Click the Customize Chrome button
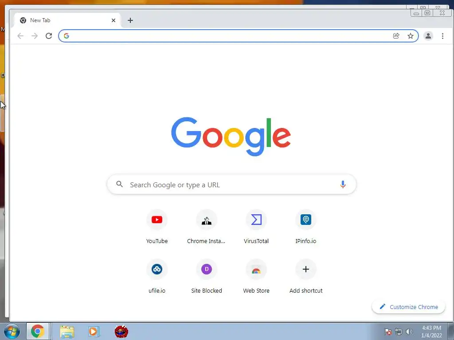 (408, 307)
